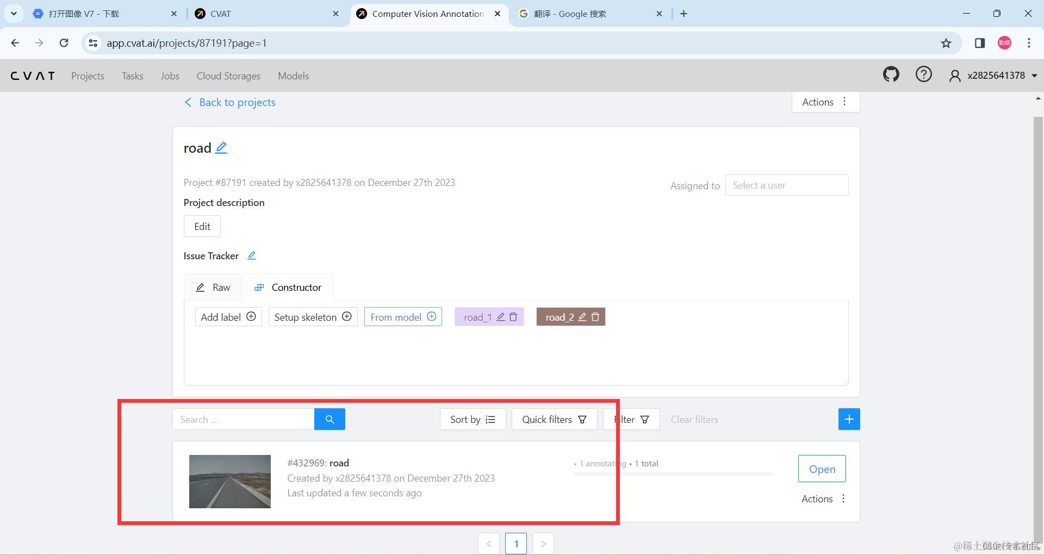
Task: Bookmark this page with the star icon
Action: coord(946,43)
